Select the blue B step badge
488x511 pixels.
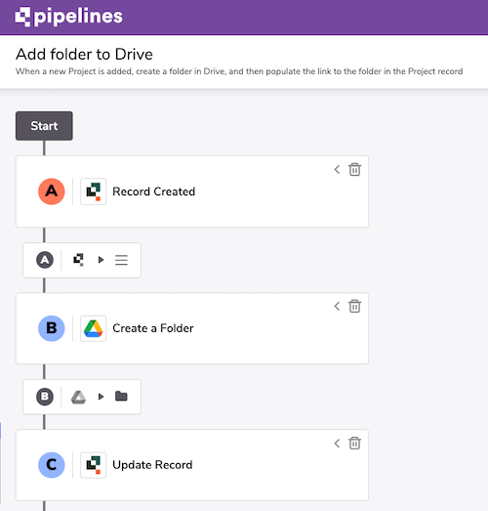pyautogui.click(x=52, y=328)
